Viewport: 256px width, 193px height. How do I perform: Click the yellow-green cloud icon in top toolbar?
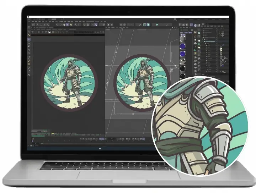[71, 25]
